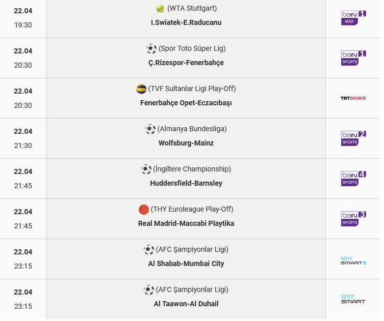This screenshot has width=384, height=321.
Task: Click the soccer ball icon beside Almanya Bundesliga
Action: click(x=150, y=129)
